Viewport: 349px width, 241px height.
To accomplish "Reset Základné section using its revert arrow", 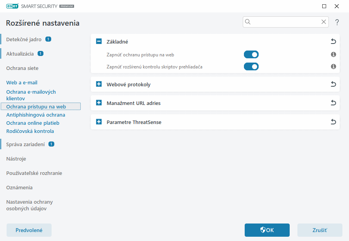I will point(333,41).
